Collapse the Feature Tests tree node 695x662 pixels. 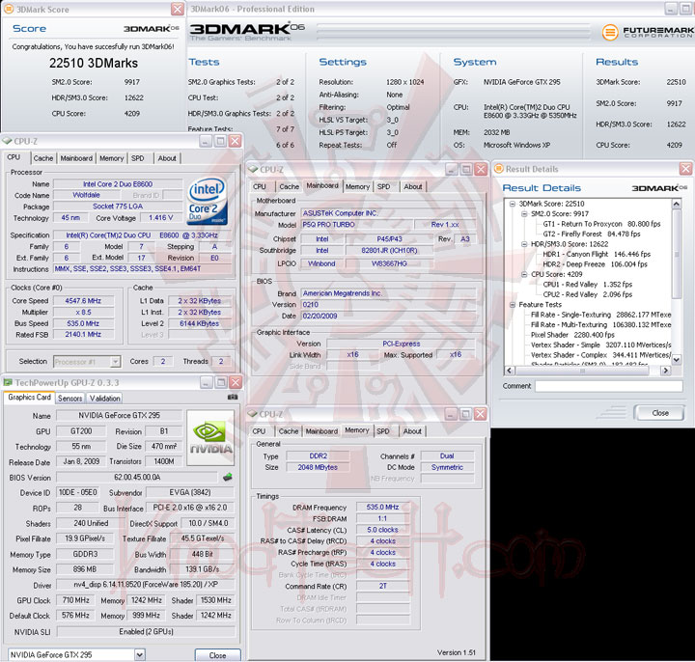(x=513, y=304)
